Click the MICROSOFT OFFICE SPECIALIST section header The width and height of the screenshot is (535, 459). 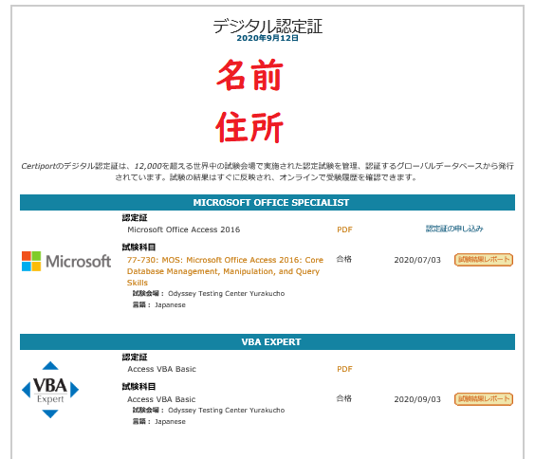click(x=267, y=203)
